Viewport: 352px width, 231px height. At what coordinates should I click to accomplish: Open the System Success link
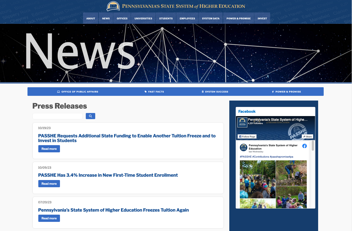pos(215,92)
